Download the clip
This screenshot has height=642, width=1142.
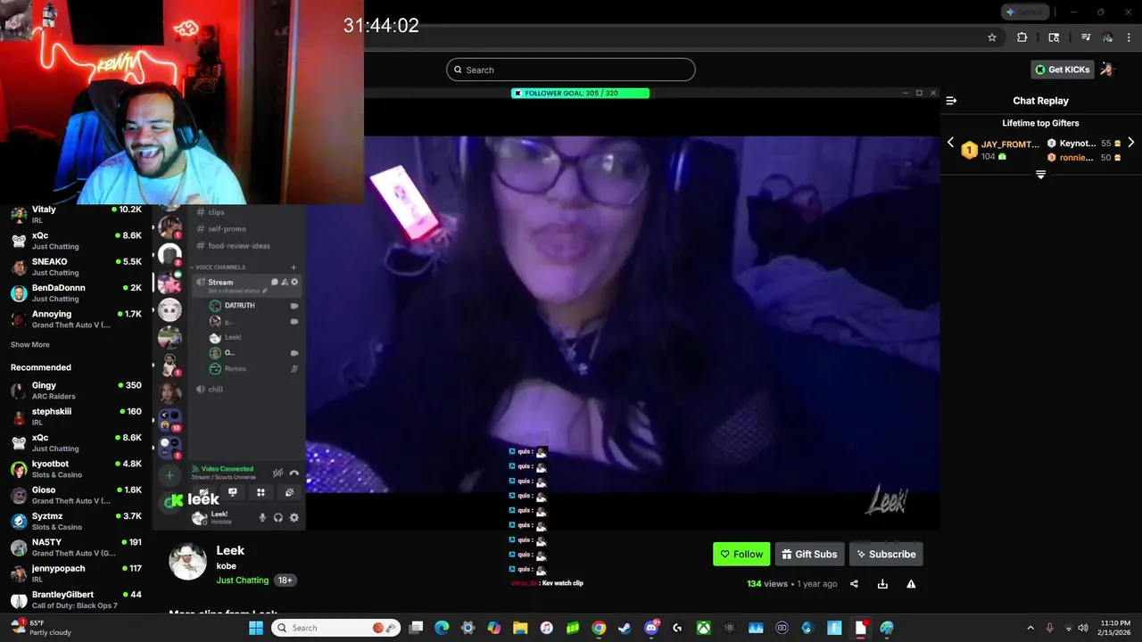[882, 584]
